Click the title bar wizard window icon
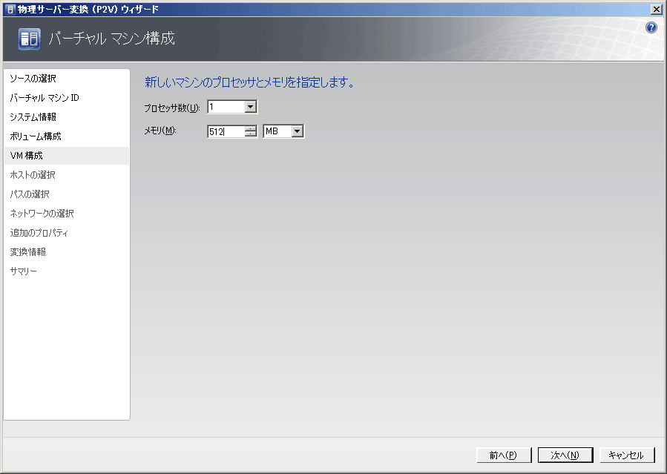This screenshot has width=667, height=474. [10, 10]
